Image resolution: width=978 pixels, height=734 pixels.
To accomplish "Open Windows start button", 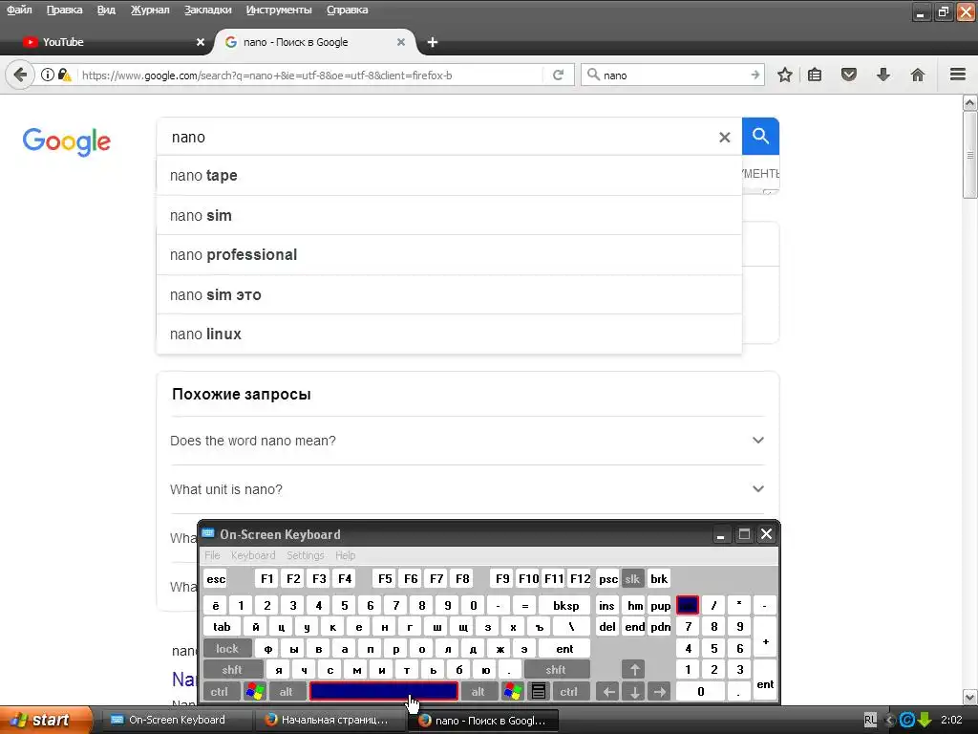I will pos(45,720).
